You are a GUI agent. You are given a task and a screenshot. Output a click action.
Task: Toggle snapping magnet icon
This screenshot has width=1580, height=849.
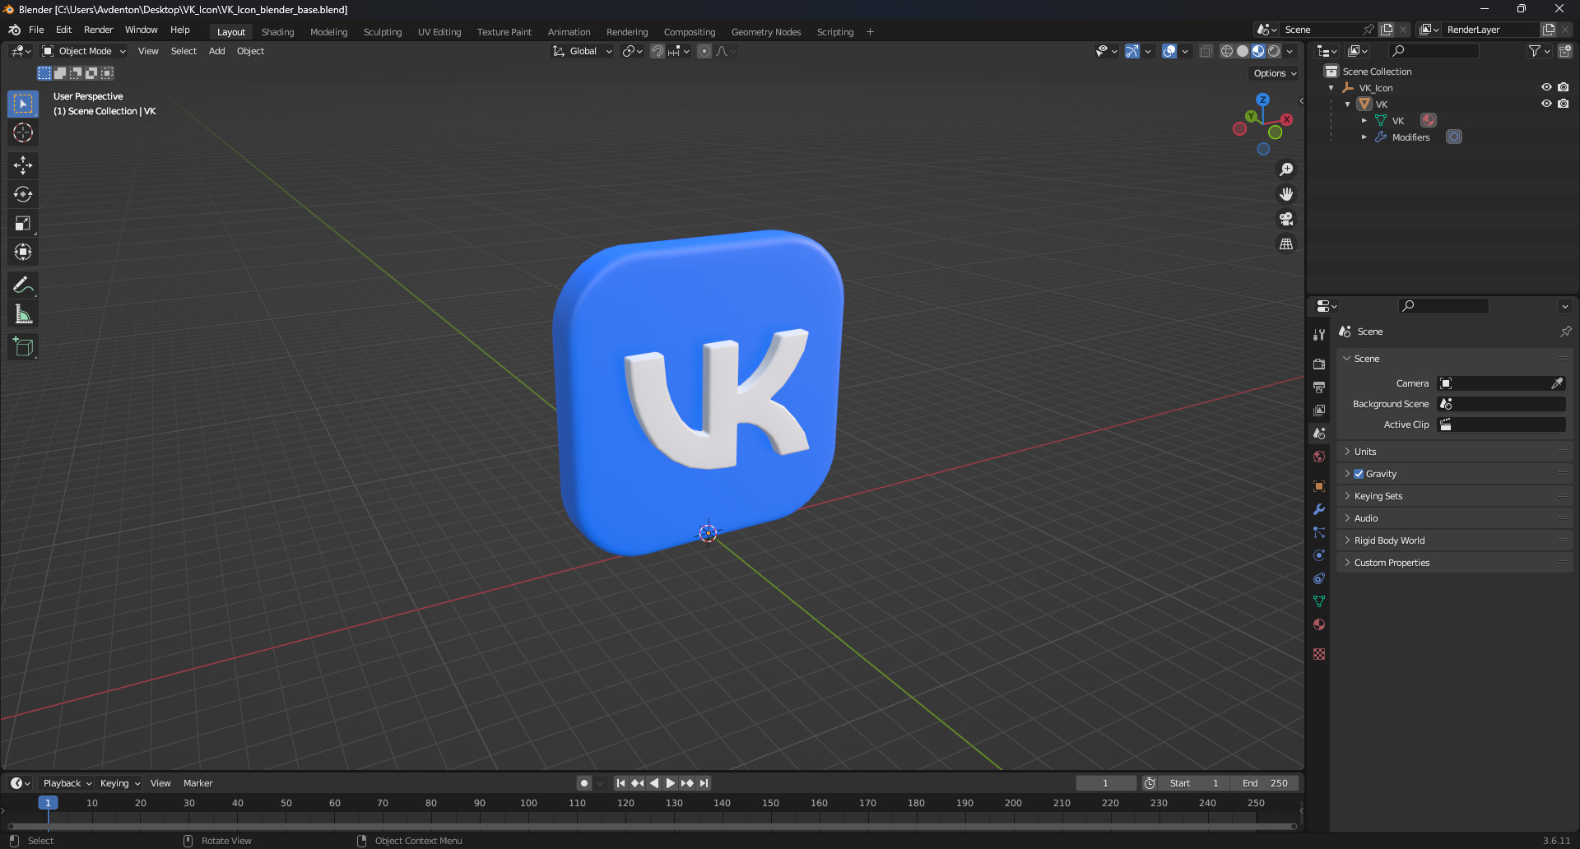(x=658, y=51)
